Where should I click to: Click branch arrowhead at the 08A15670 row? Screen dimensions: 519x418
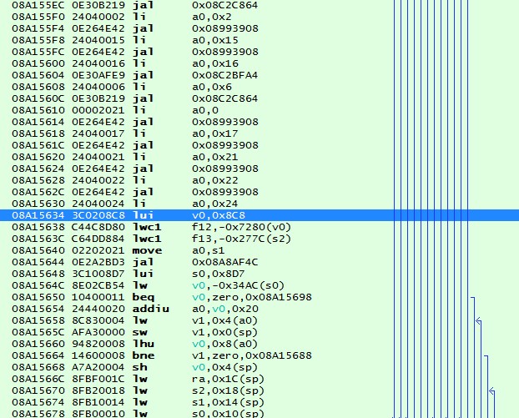491,390
